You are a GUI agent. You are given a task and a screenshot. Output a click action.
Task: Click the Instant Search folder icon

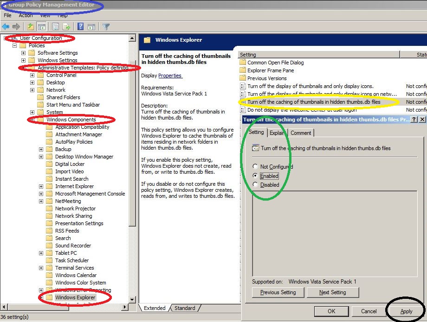49,179
